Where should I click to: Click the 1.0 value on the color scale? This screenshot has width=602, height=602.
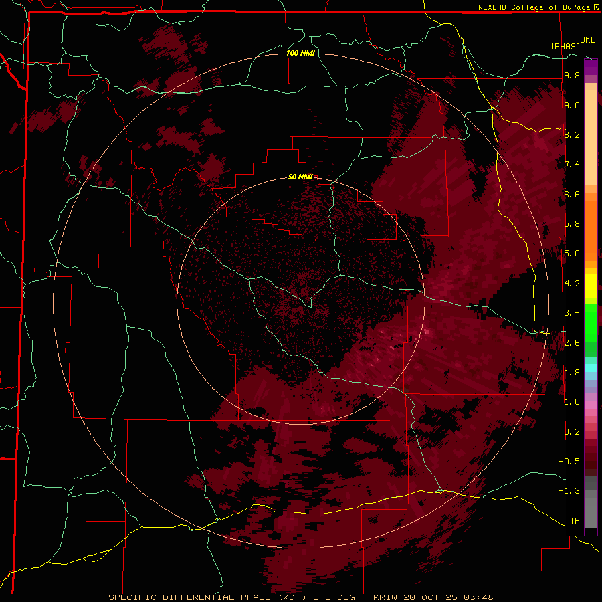click(x=572, y=402)
